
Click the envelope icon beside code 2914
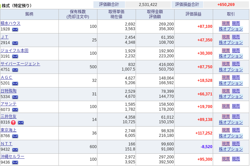coord(15,43)
